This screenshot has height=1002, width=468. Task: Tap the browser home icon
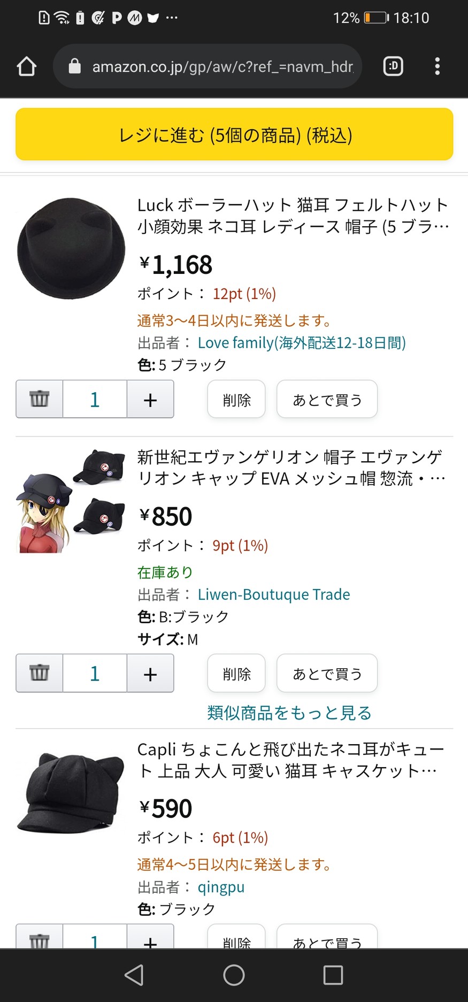(x=26, y=67)
